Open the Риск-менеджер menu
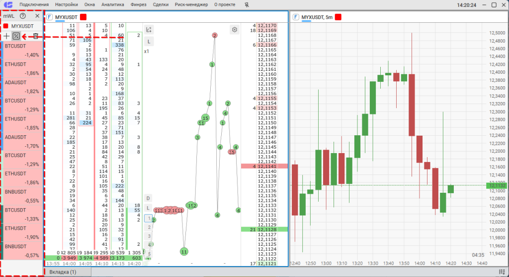 coord(191,4)
